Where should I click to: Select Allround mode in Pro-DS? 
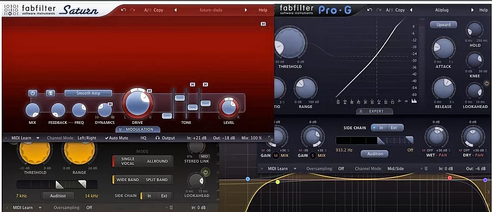pos(157,161)
